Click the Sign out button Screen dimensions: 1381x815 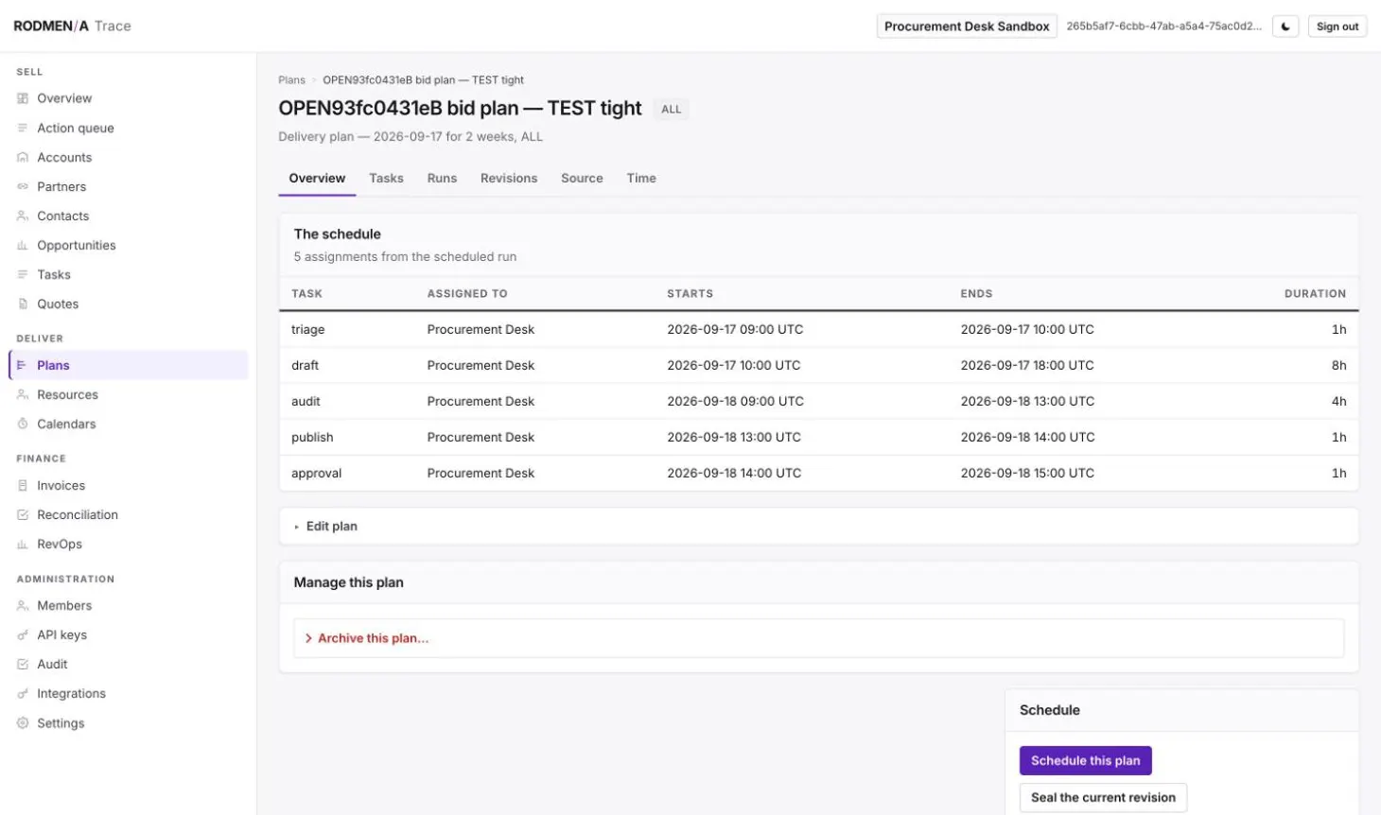pyautogui.click(x=1337, y=26)
